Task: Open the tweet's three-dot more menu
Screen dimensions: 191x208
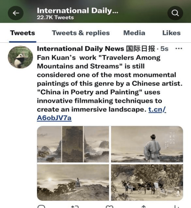Action: pos(179,49)
